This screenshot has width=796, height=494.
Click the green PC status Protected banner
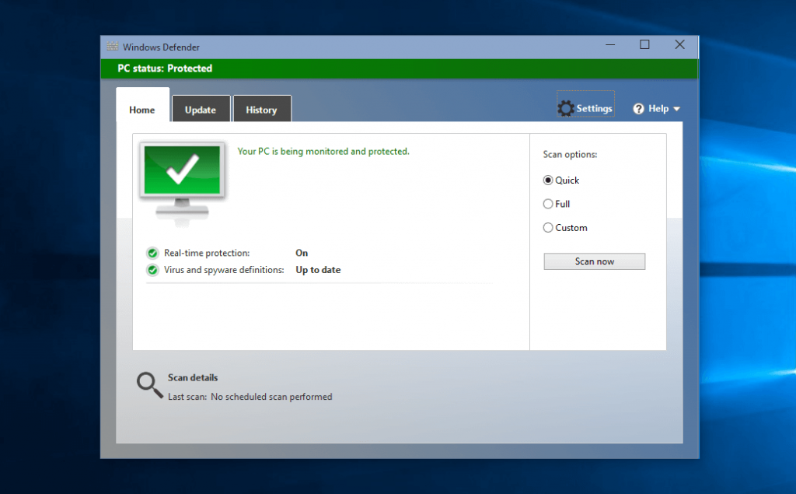399,68
